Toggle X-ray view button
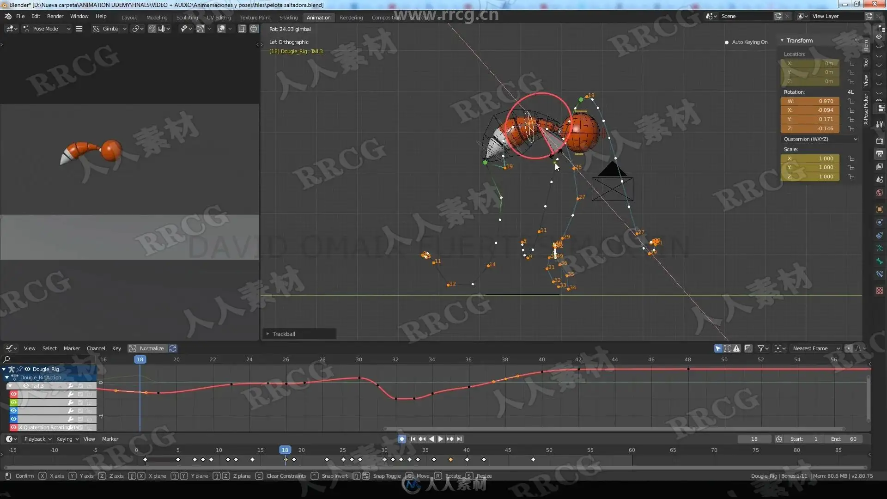Screen dimensions: 887x499 242,29
